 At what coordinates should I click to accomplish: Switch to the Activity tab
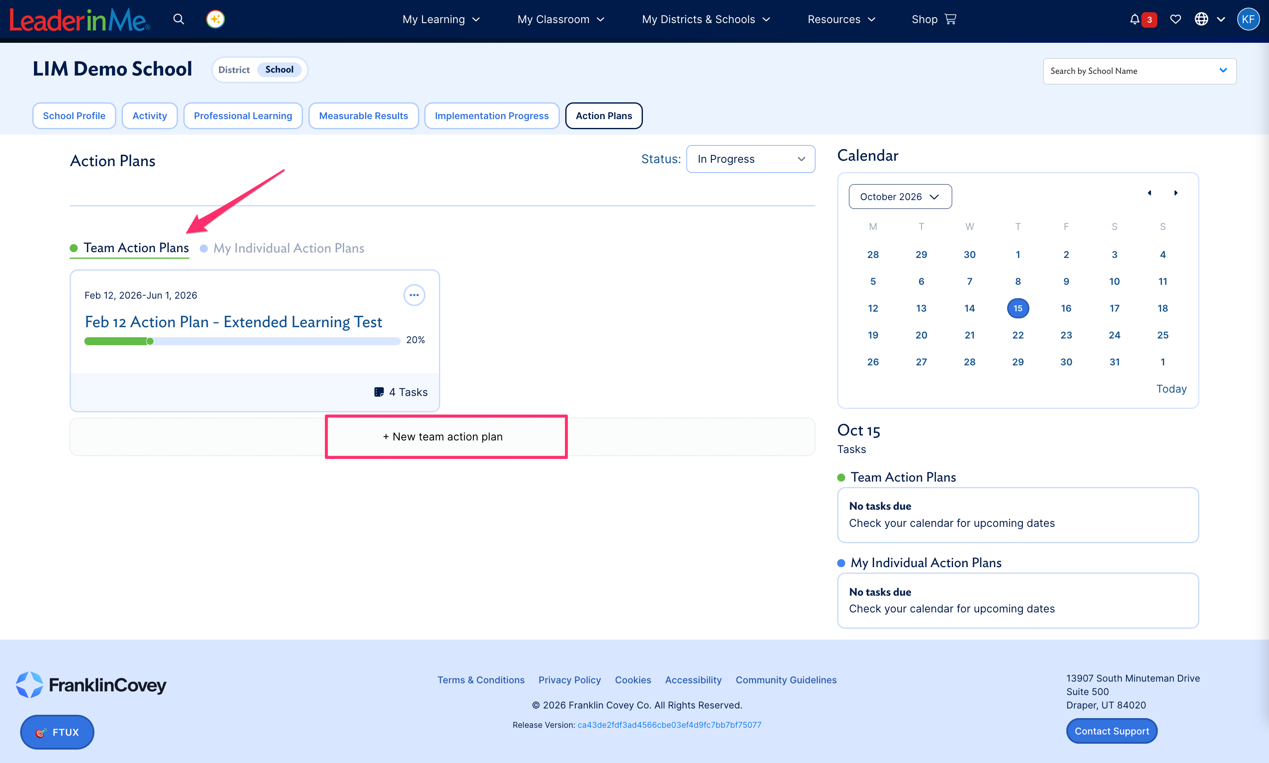[x=150, y=116]
